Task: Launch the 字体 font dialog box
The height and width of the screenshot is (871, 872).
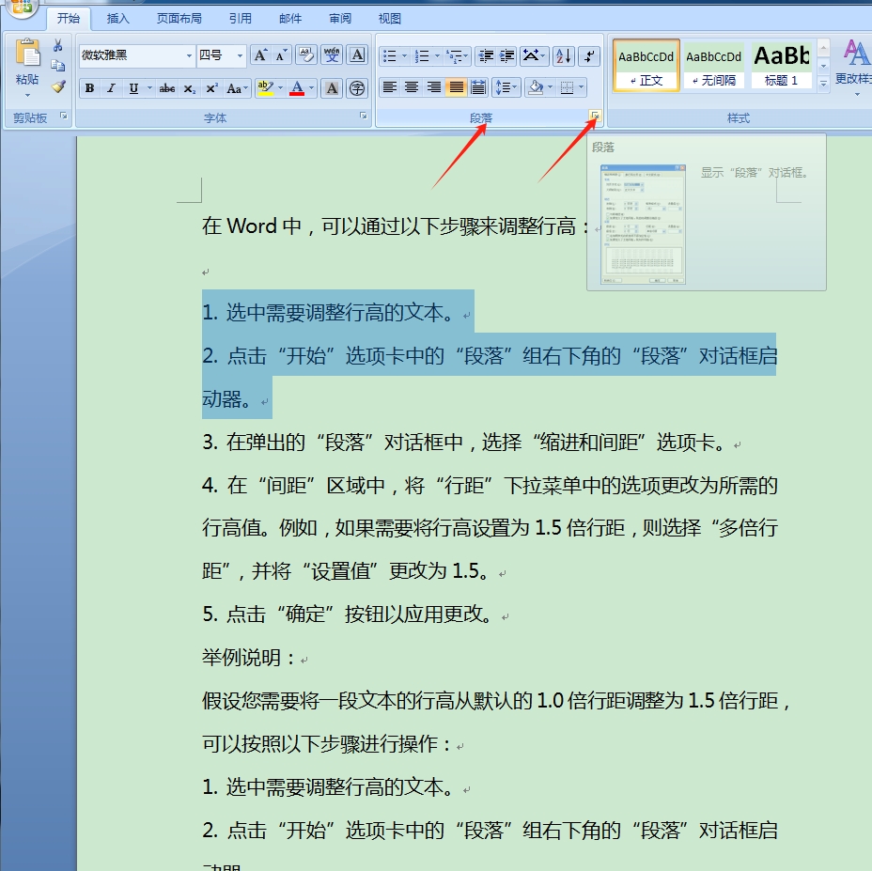Action: click(363, 116)
